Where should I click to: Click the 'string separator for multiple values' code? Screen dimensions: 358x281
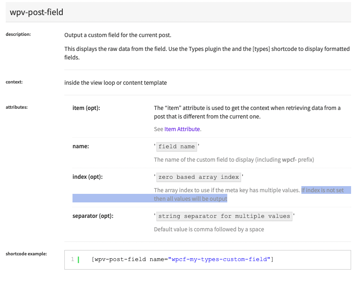224,216
